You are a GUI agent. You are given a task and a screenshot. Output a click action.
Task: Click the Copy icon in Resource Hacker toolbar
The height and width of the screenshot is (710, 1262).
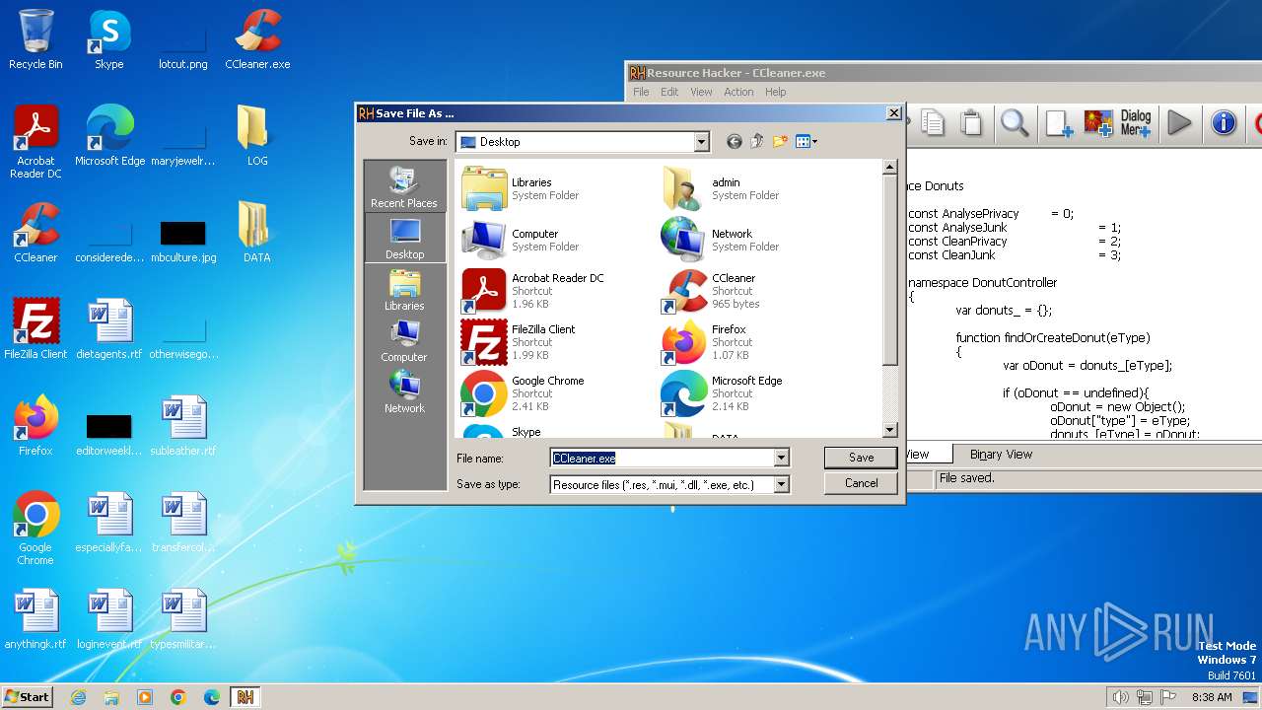point(933,122)
